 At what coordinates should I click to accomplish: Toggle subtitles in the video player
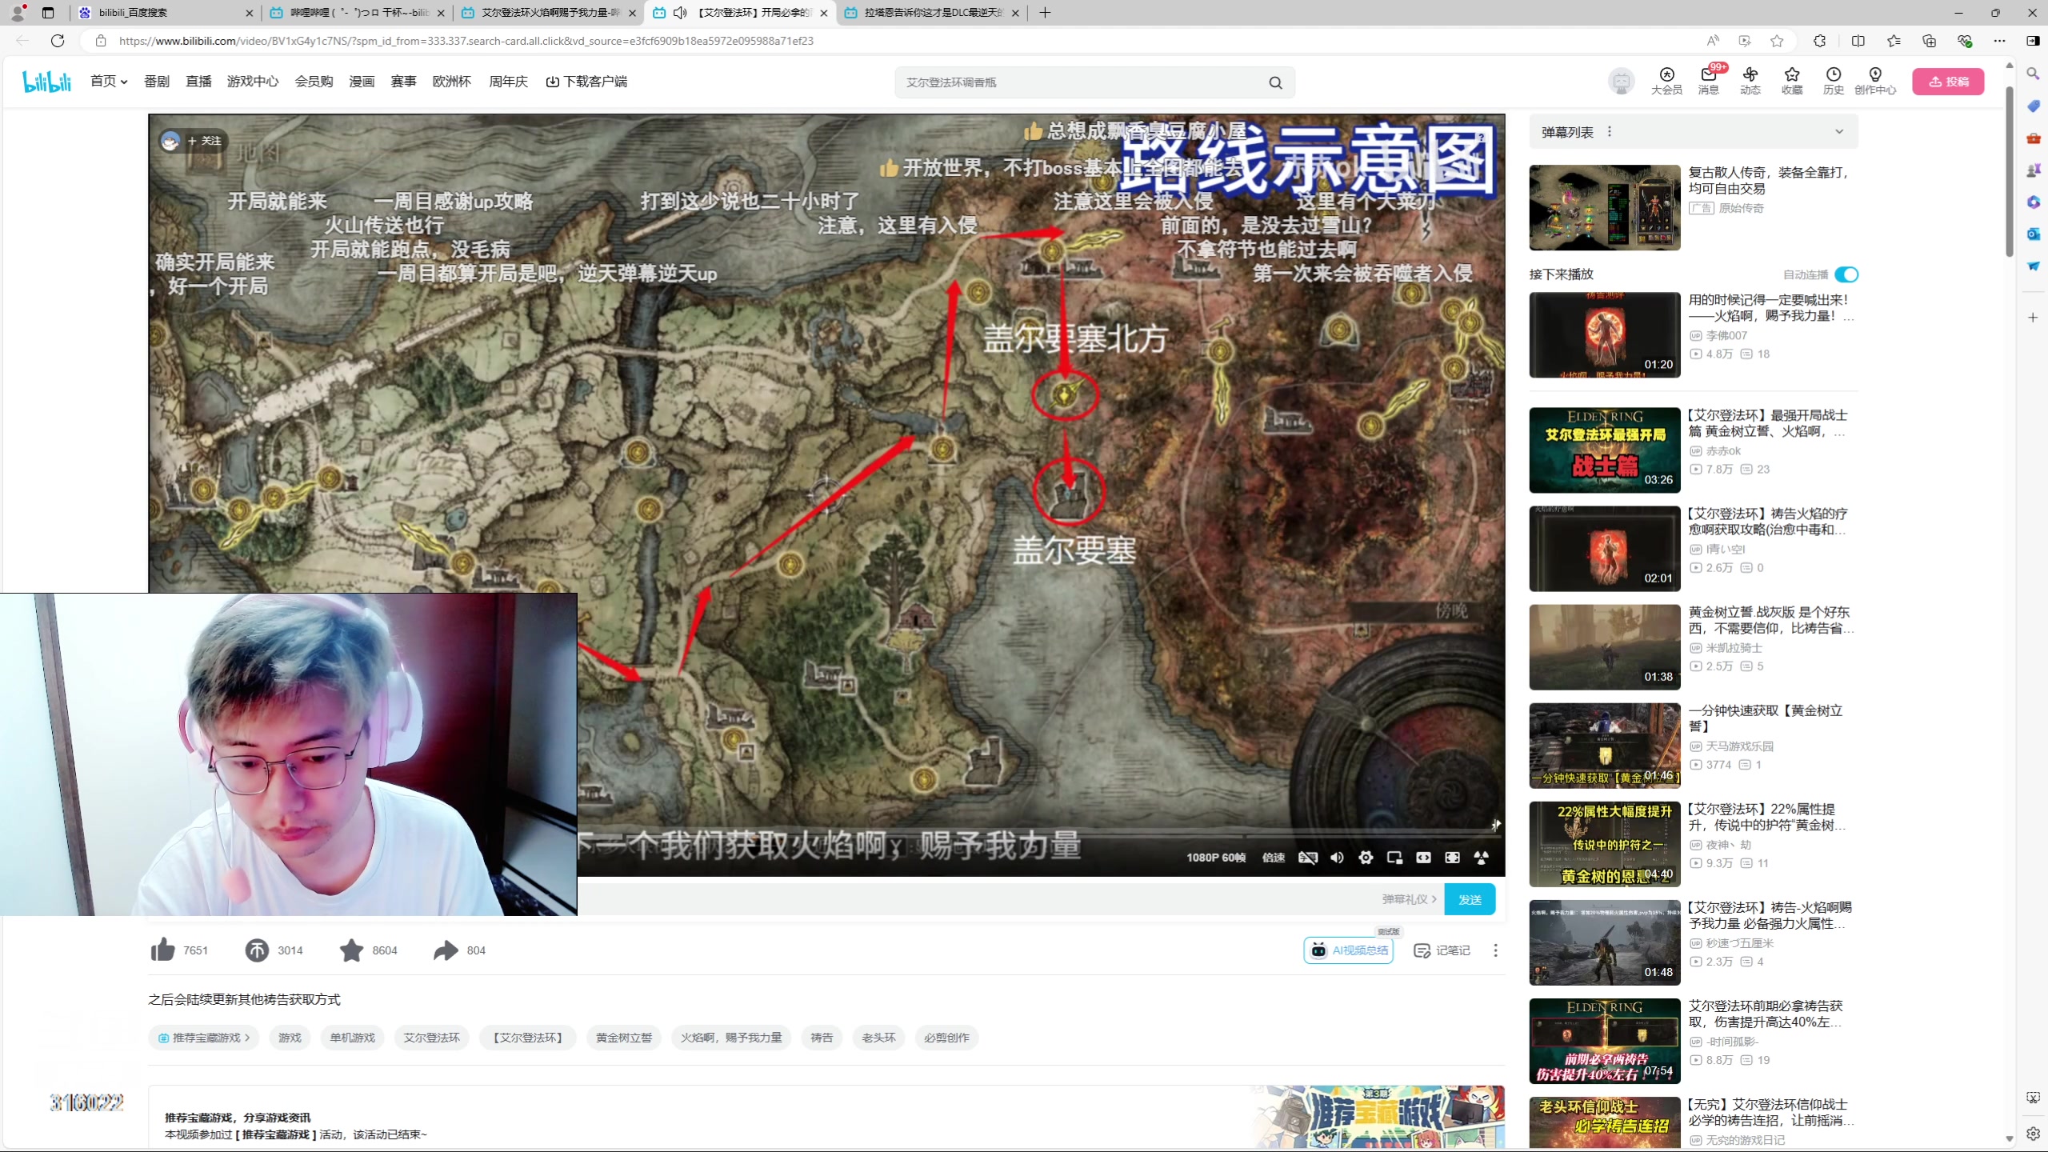point(1308,857)
